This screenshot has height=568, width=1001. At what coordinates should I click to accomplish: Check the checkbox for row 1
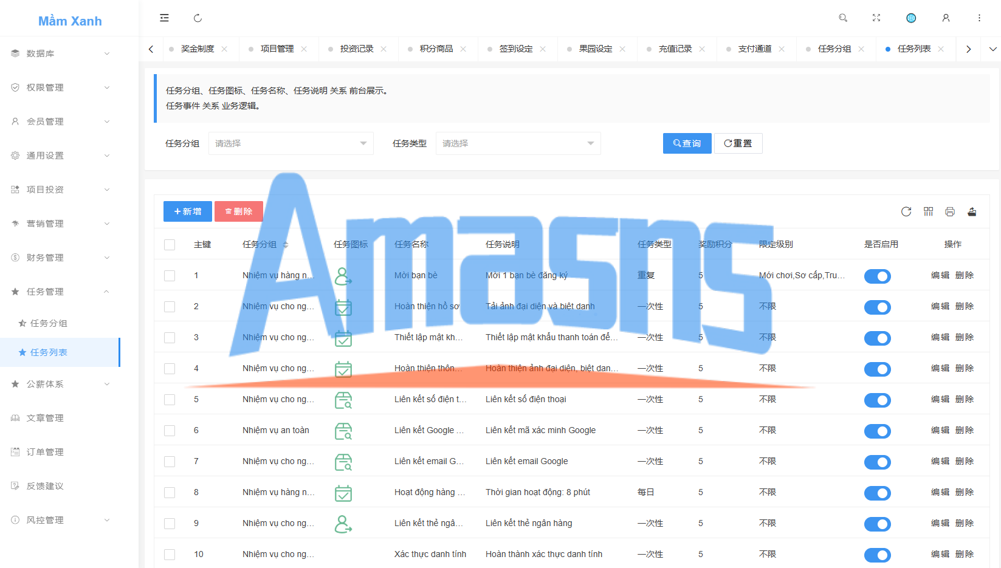tap(170, 276)
